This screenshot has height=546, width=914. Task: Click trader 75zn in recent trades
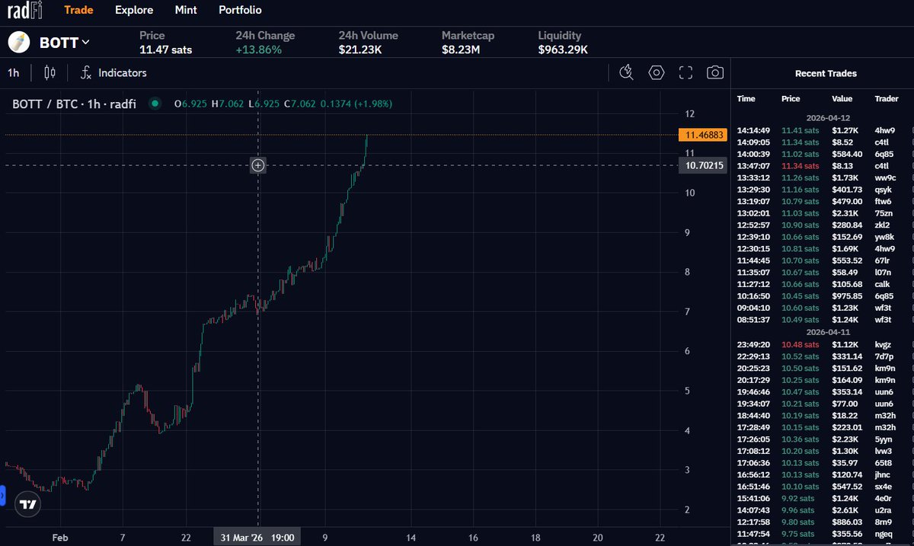(884, 213)
